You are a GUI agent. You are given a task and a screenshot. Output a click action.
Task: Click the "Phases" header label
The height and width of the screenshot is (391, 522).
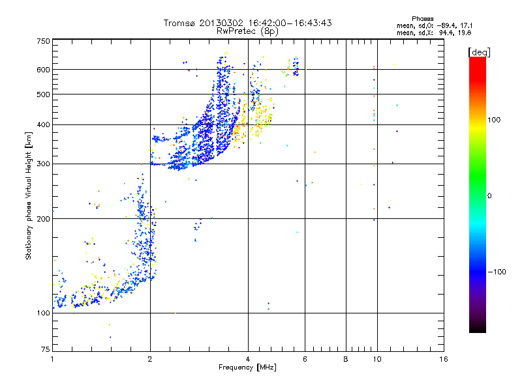[422, 19]
